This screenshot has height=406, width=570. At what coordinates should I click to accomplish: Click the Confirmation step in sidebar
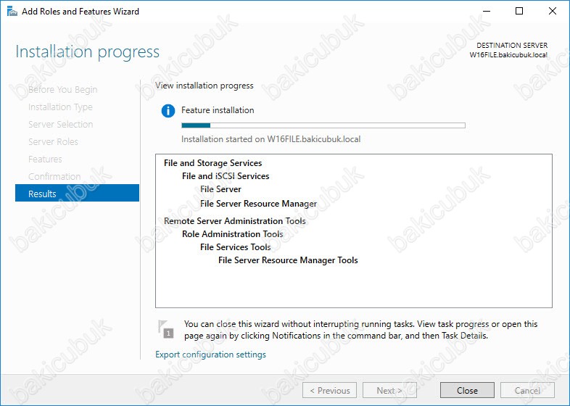click(54, 177)
